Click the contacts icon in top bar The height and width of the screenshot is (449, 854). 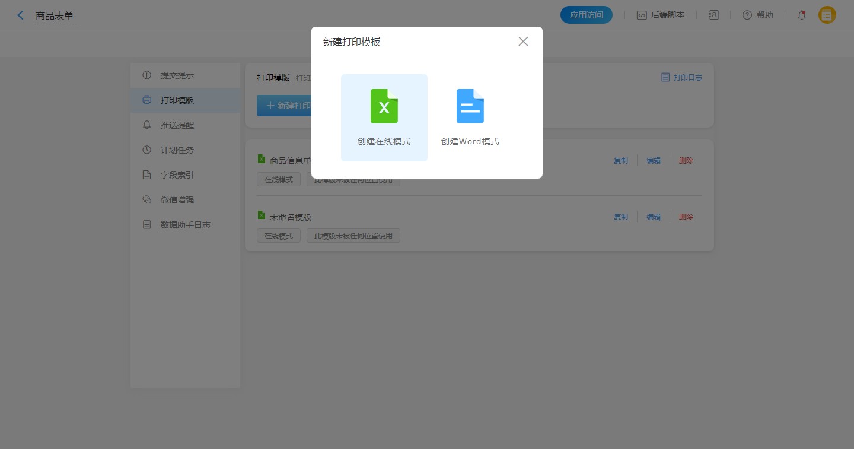pos(713,15)
